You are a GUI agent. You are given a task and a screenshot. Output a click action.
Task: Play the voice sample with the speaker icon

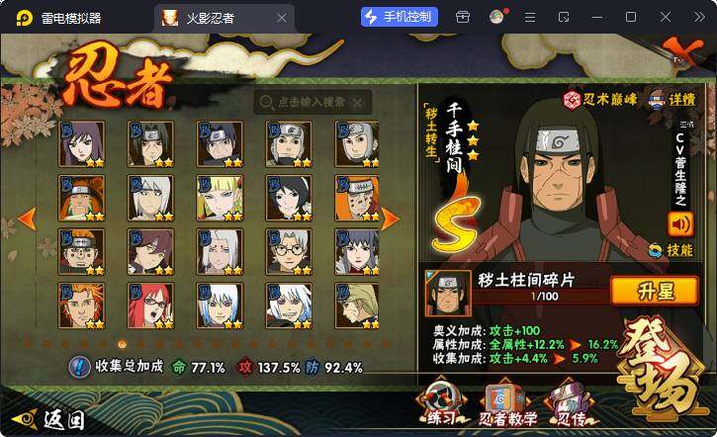coord(680,224)
